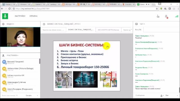Viewport: 180px width, 101px height.
Task: Click the chat message input field
Action: pos(147,95)
